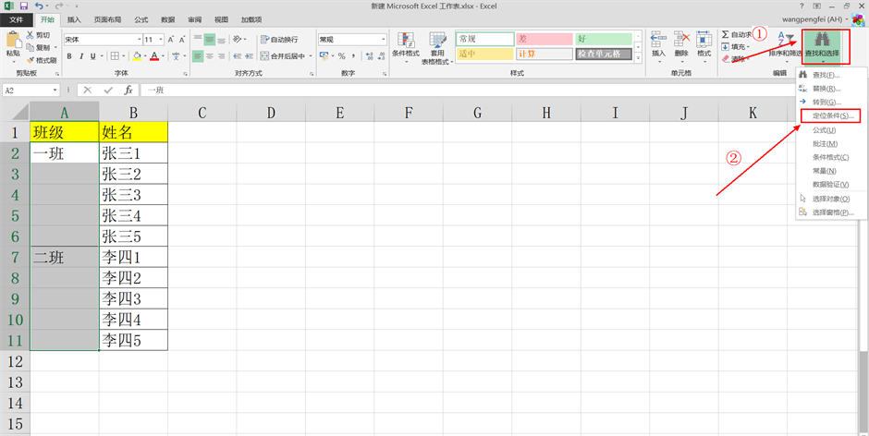This screenshot has height=436, width=869.
Task: Toggle Bold formatting button
Action: (x=68, y=56)
